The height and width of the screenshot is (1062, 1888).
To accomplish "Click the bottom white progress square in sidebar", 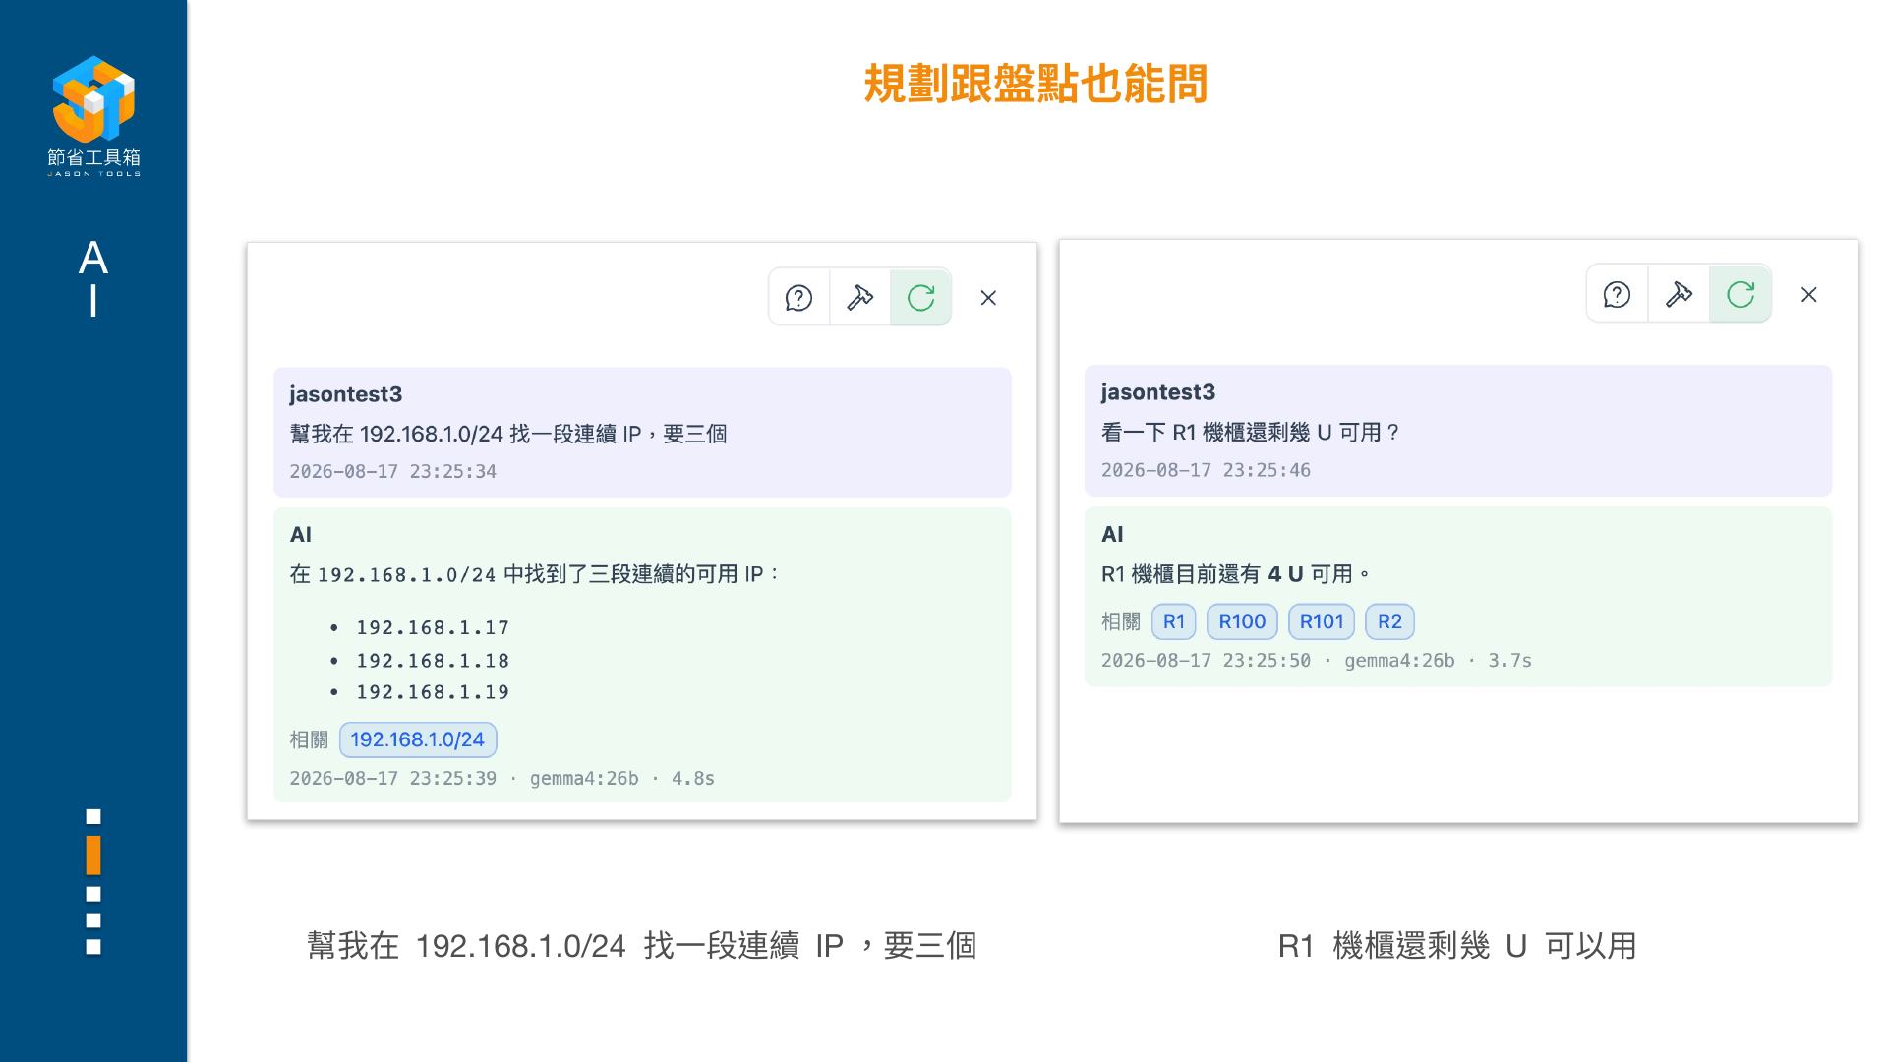I will 93,947.
